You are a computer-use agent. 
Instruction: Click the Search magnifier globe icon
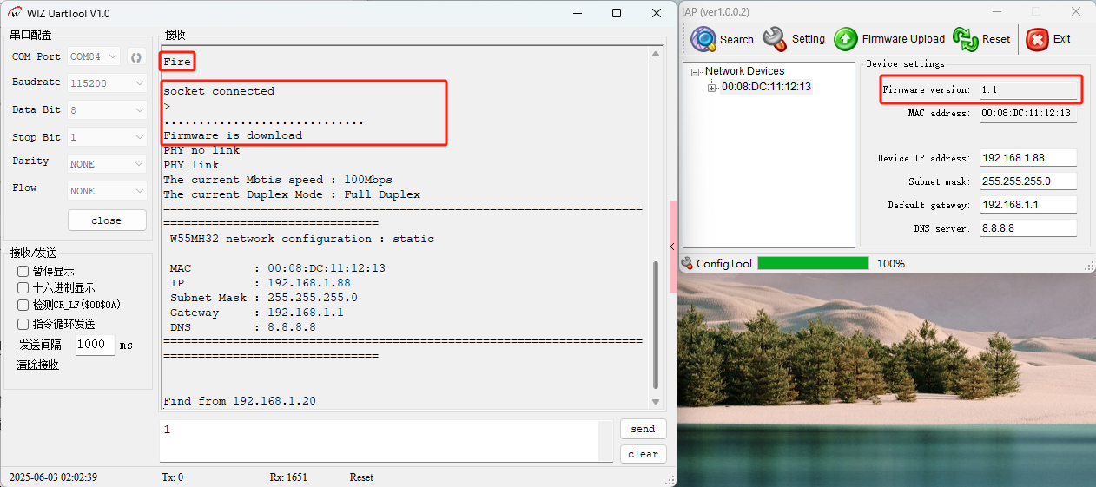[x=704, y=39]
